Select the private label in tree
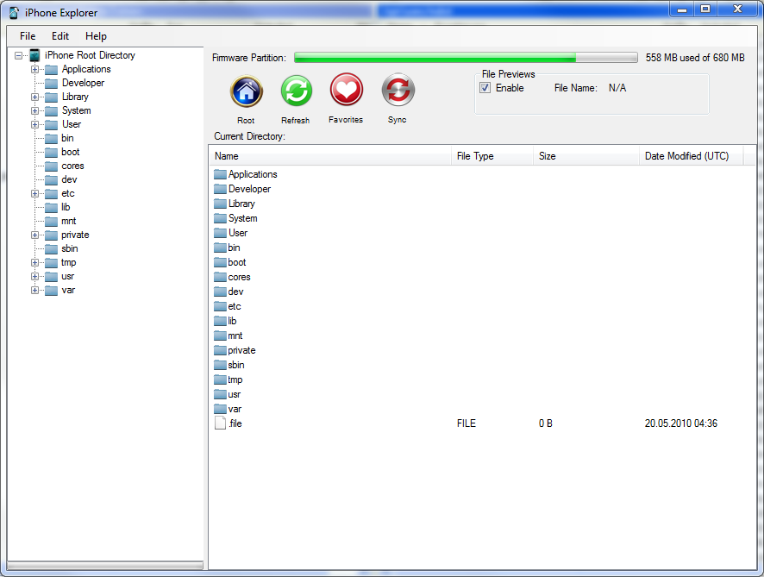The width and height of the screenshot is (764, 577). coord(76,235)
